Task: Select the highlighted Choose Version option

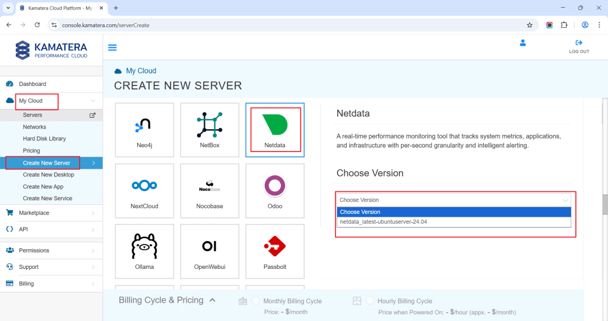Action: pos(454,212)
